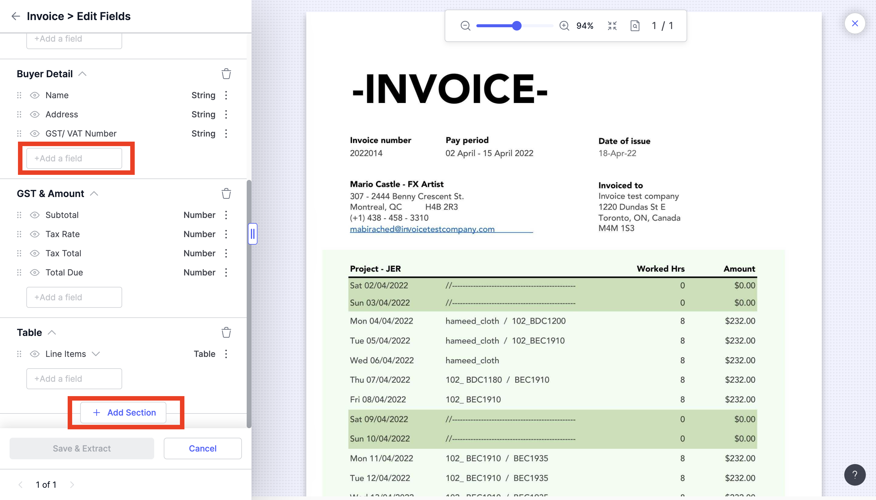This screenshot has width=876, height=500.
Task: Collapse the GST & Amount section
Action: tap(94, 194)
